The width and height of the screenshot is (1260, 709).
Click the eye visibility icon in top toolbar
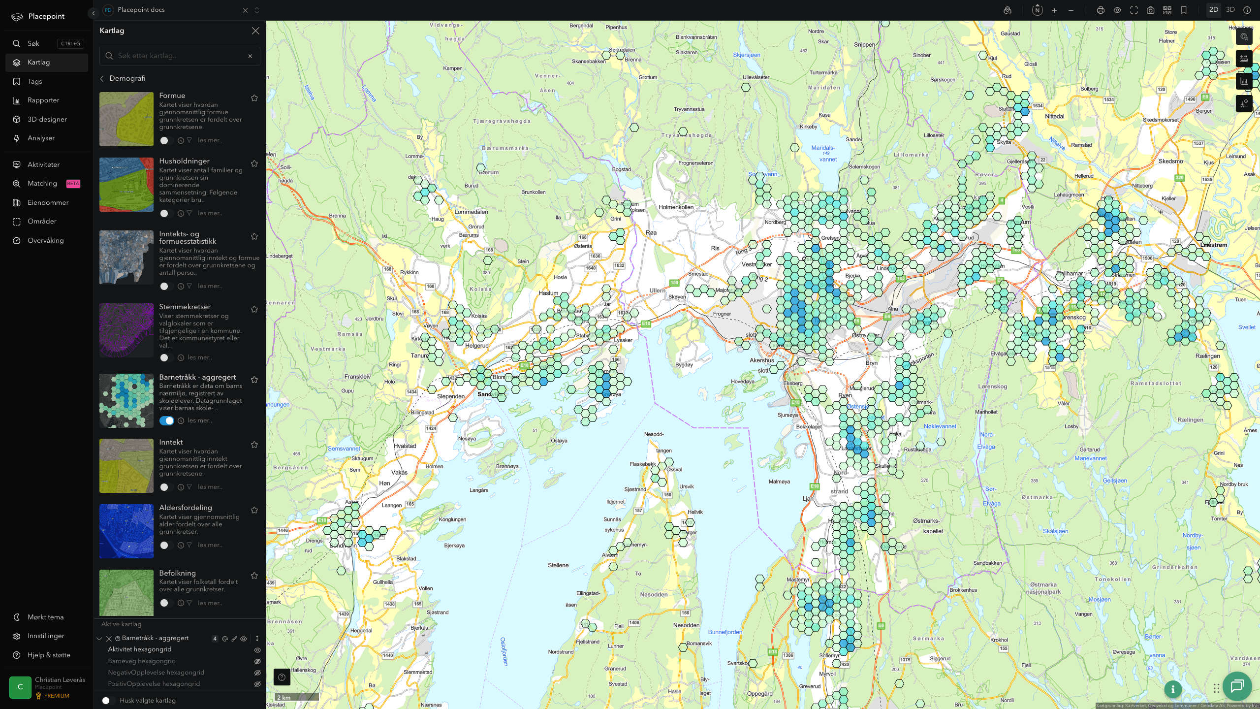(1117, 10)
